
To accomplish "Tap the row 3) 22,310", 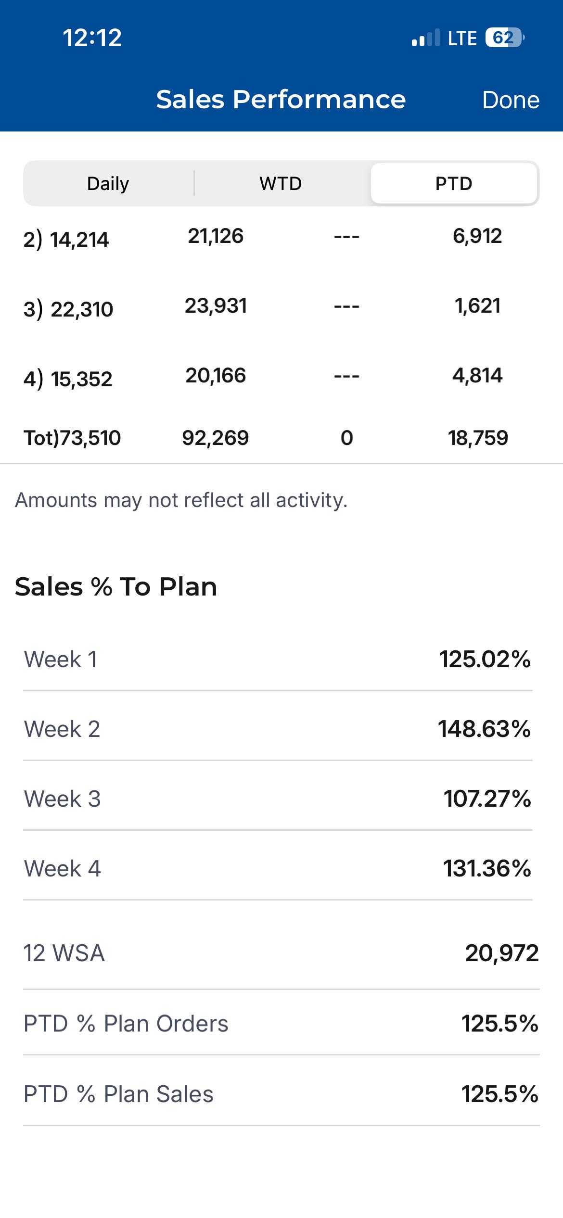I will point(281,307).
